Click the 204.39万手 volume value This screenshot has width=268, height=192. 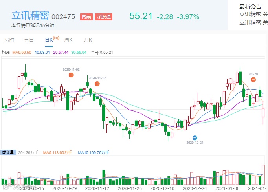[x=28, y=152]
